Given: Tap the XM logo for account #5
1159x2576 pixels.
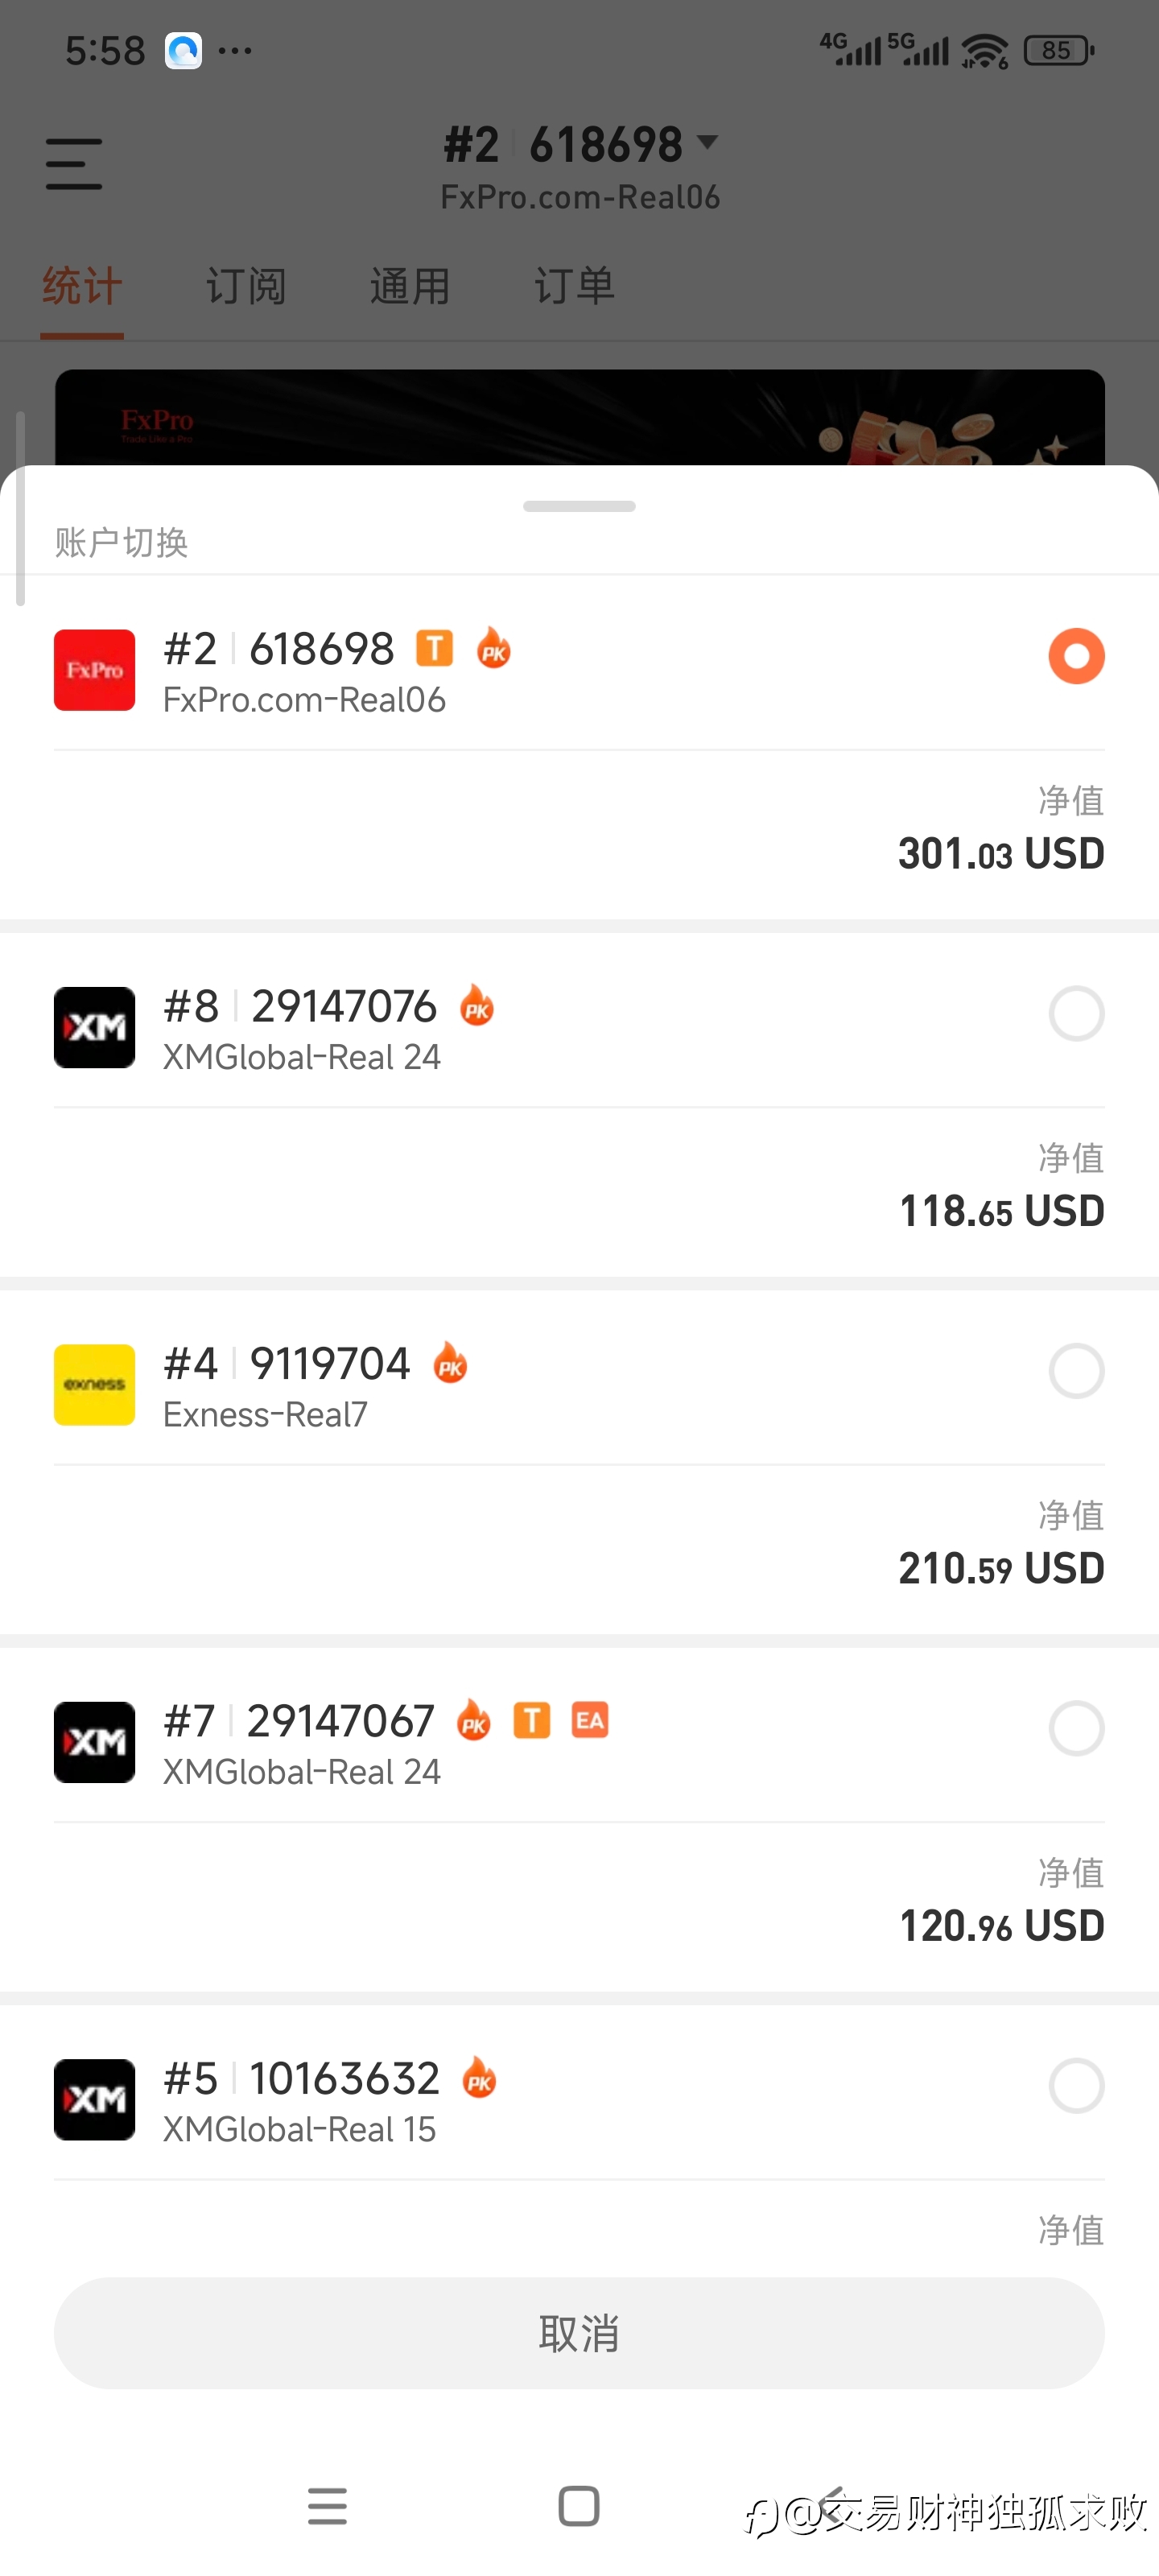Looking at the screenshot, I should [x=94, y=2100].
